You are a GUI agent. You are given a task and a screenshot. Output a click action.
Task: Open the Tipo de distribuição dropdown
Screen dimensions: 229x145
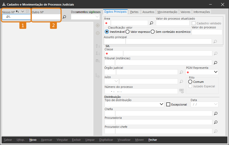(x=161, y=105)
